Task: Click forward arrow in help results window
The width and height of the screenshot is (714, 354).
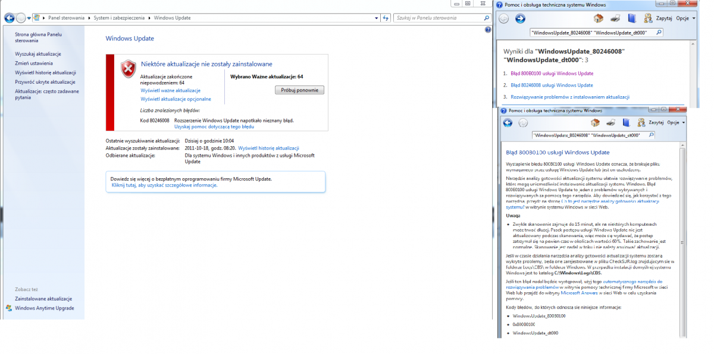Action: pos(520,18)
